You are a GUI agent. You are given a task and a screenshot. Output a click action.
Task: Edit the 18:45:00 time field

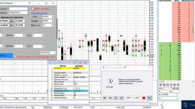pos(19,25)
